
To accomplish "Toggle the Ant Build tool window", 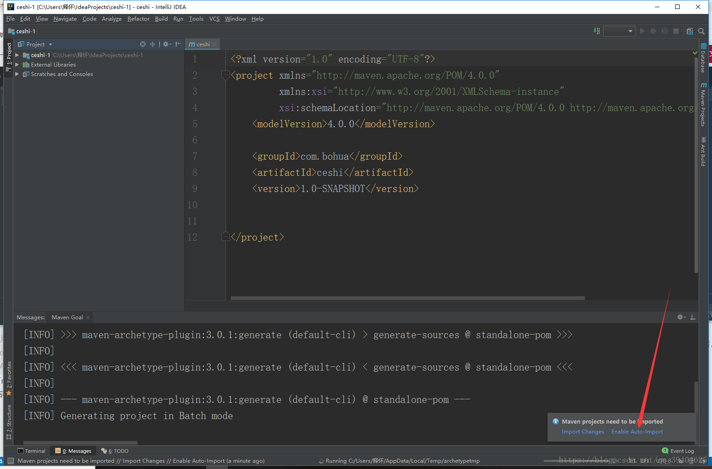I will [x=703, y=152].
